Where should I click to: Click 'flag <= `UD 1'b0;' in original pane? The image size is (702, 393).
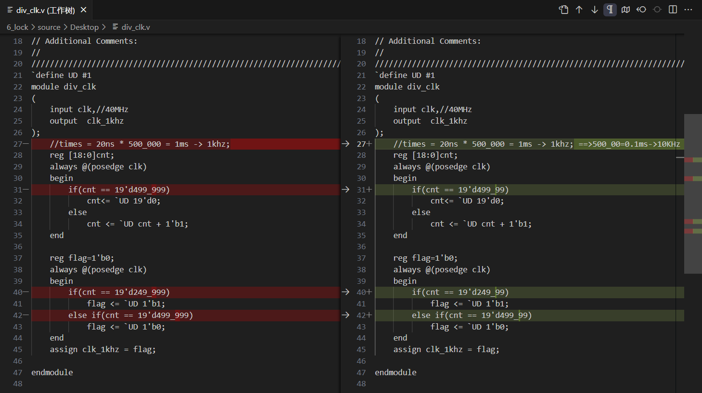tap(126, 327)
